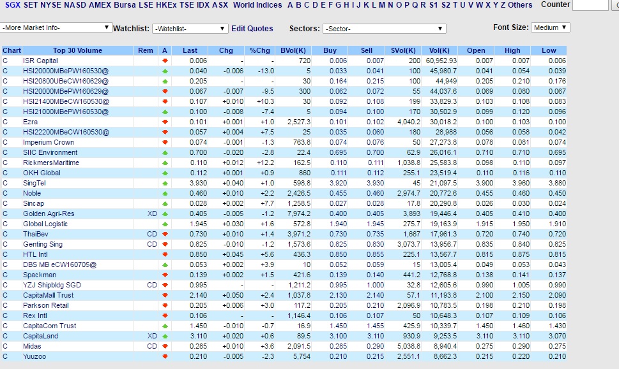Click the red arrow for HTL Intl
Screen dimensions: 619x369
(165, 255)
